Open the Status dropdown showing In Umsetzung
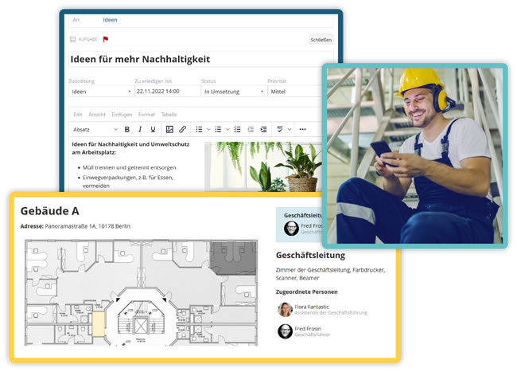This screenshot has height=372, width=517. click(x=231, y=92)
